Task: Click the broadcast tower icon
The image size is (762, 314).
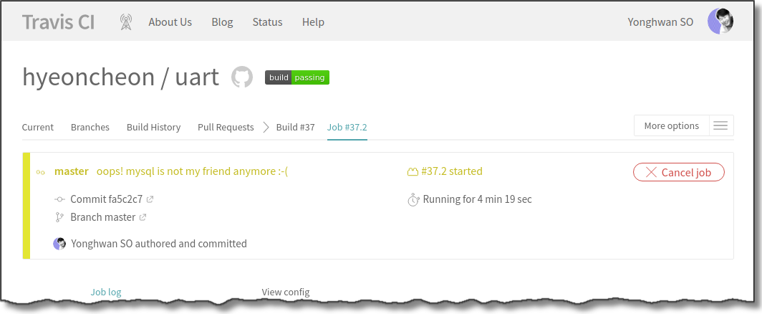Action: click(125, 22)
